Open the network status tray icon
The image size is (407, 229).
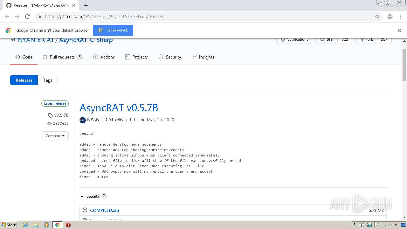(x=369, y=225)
